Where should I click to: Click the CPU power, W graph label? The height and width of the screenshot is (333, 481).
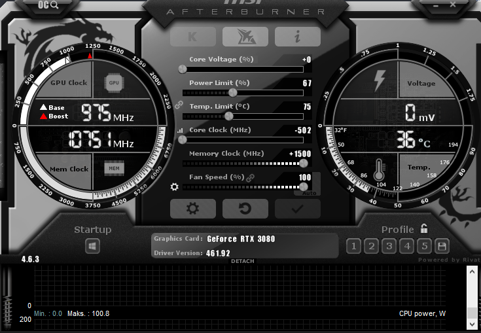click(422, 313)
